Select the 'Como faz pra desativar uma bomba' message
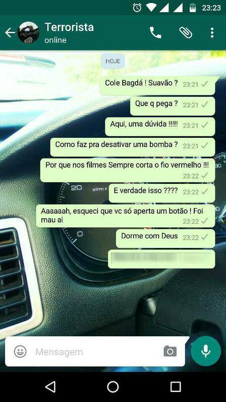Image resolution: width=226 pixels, height=402 pixels. click(133, 147)
